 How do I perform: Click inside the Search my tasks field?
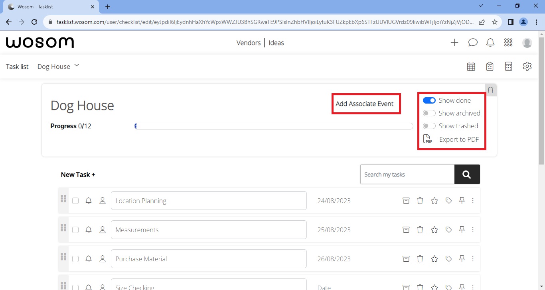(x=407, y=174)
